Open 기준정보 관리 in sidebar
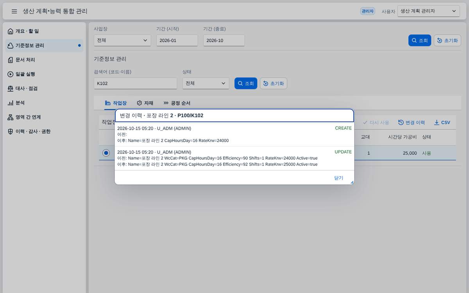Viewport: 469px width, 293px height. coord(45,45)
